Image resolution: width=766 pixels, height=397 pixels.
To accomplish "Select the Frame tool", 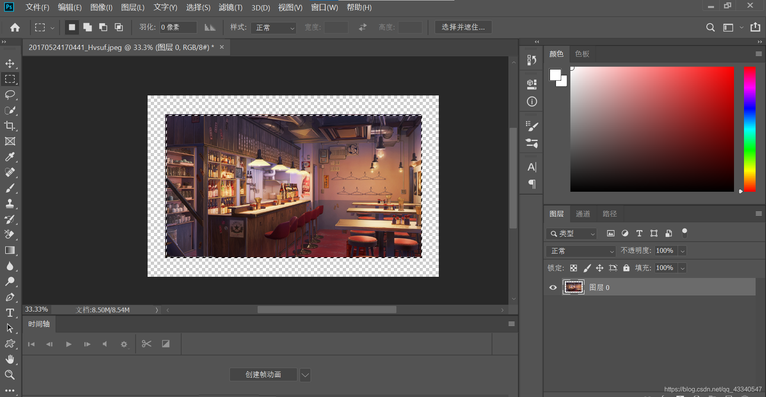I will [x=10, y=141].
